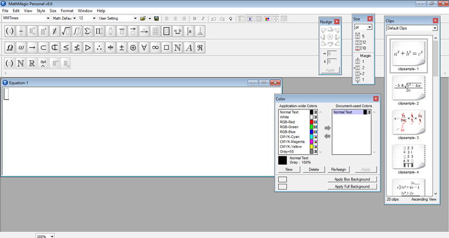Viewport: 449px width, 238px height.
Task: Click the ReAssign button
Action: point(338,169)
